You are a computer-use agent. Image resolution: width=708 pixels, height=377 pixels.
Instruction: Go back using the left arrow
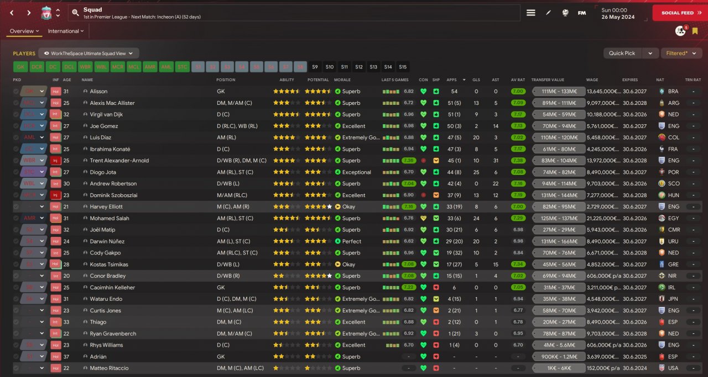click(x=12, y=13)
